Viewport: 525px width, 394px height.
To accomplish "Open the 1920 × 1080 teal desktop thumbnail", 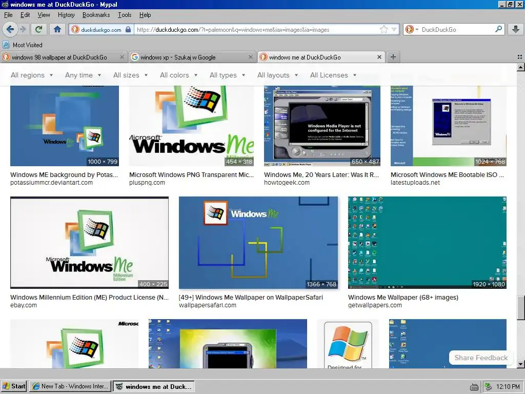I will [x=427, y=243].
